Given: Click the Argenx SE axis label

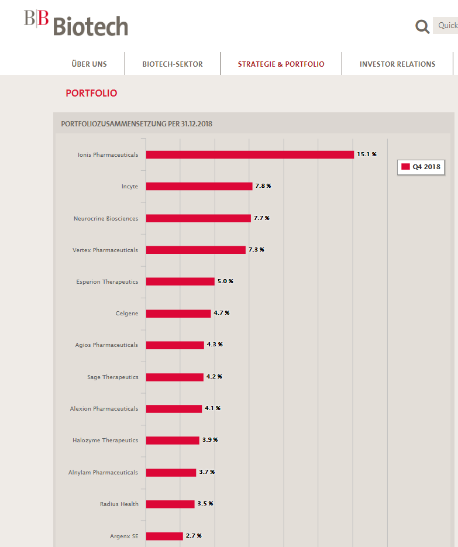Looking at the screenshot, I should click(124, 536).
